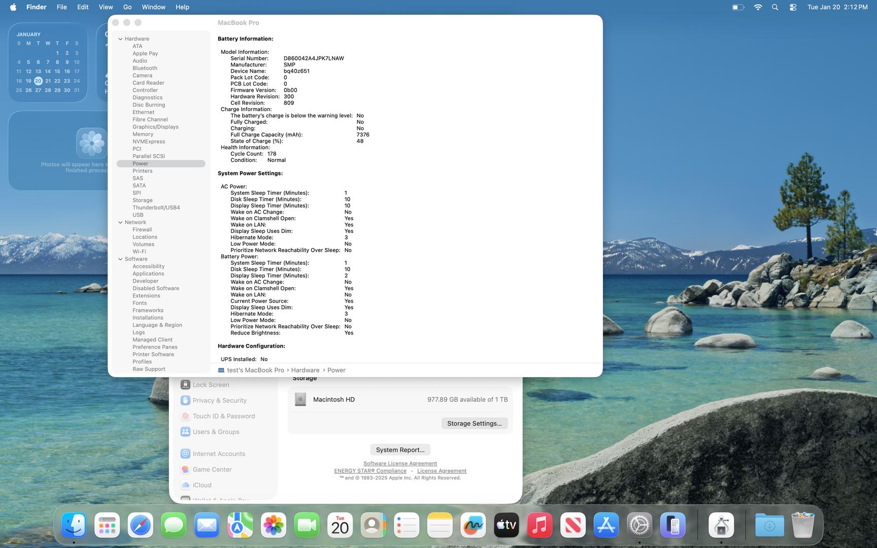The image size is (877, 548).
Task: Click the Spotlight search icon
Action: tap(775, 7)
